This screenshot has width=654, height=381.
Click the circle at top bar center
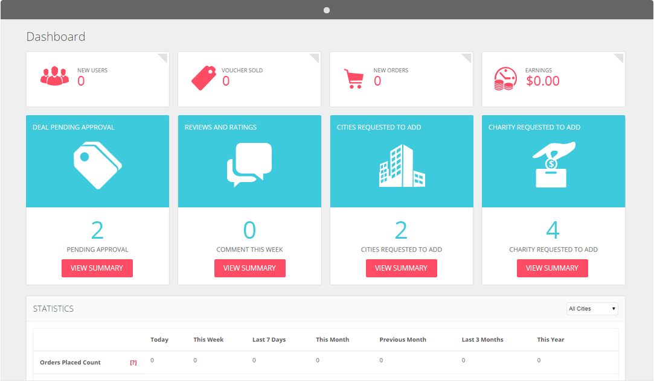coord(327,10)
